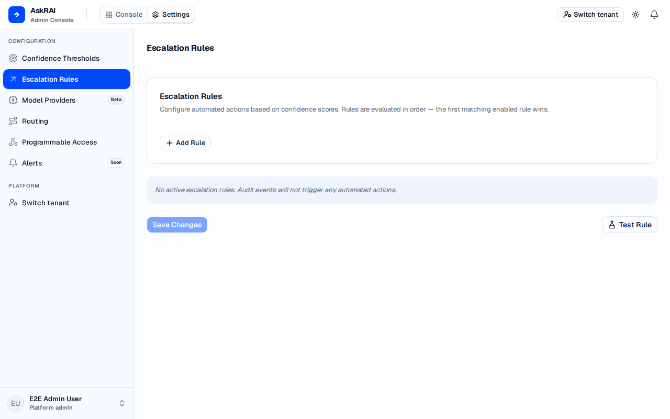Open Confidence Thresholds settings
The image size is (670, 419).
[66, 58]
